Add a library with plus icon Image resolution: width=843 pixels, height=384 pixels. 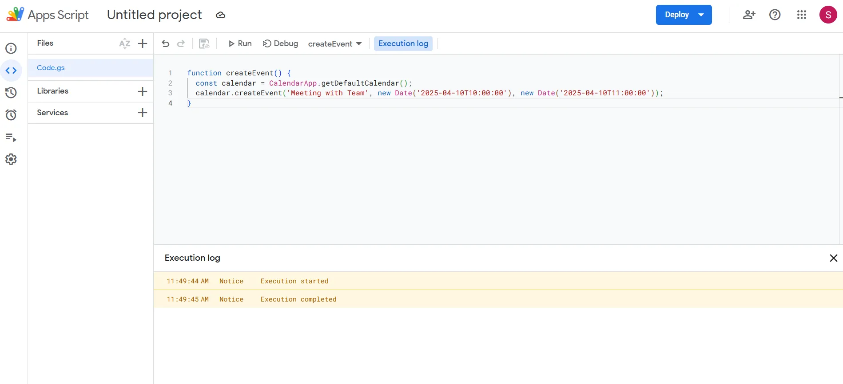pyautogui.click(x=143, y=91)
